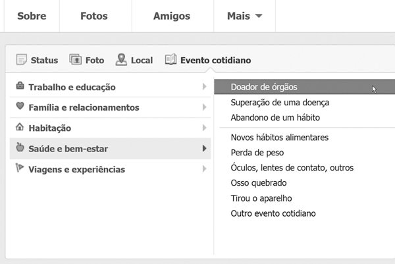Click the Local map pin icon
395x264 pixels.
click(x=121, y=59)
